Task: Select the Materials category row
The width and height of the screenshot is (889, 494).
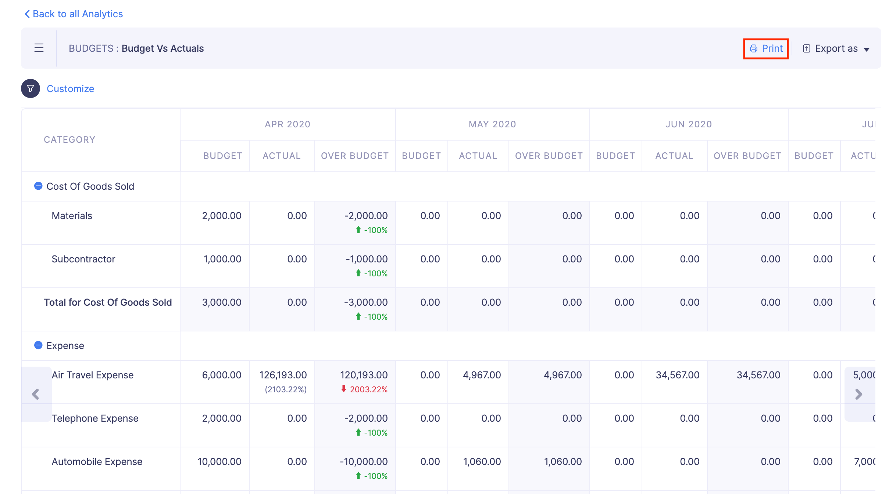Action: [72, 216]
